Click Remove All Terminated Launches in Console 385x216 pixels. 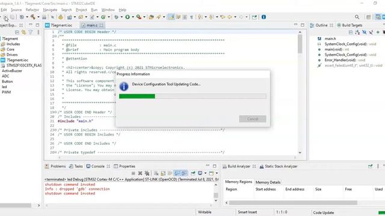click(x=147, y=173)
